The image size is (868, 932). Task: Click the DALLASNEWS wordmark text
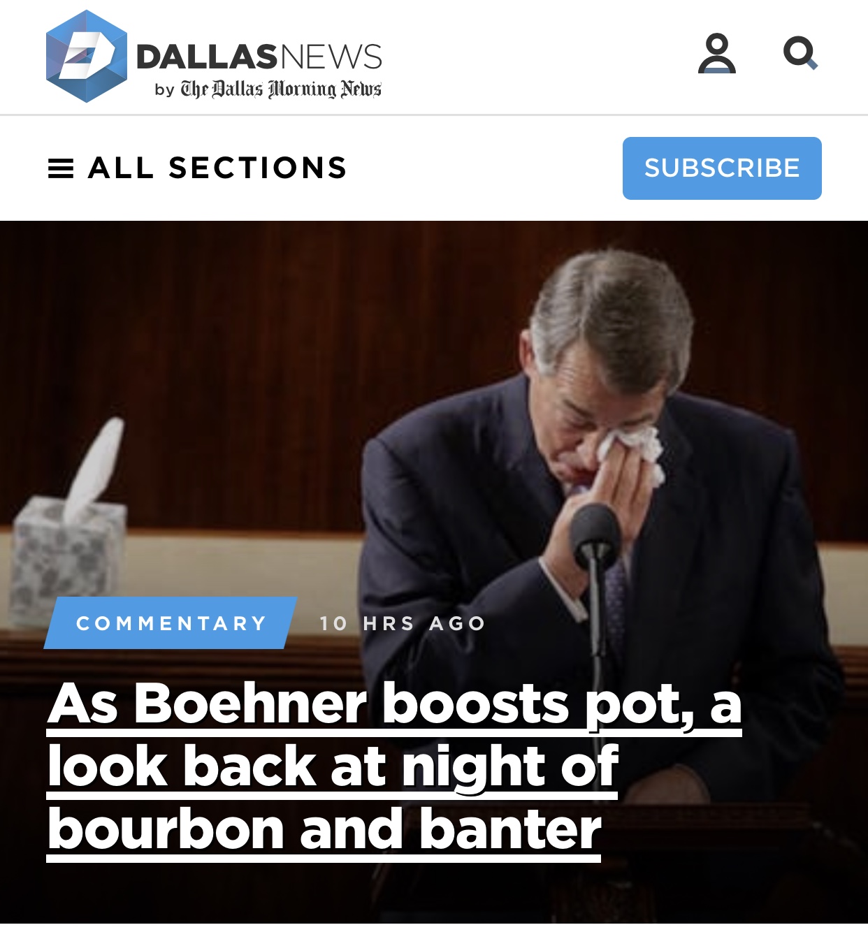[259, 57]
